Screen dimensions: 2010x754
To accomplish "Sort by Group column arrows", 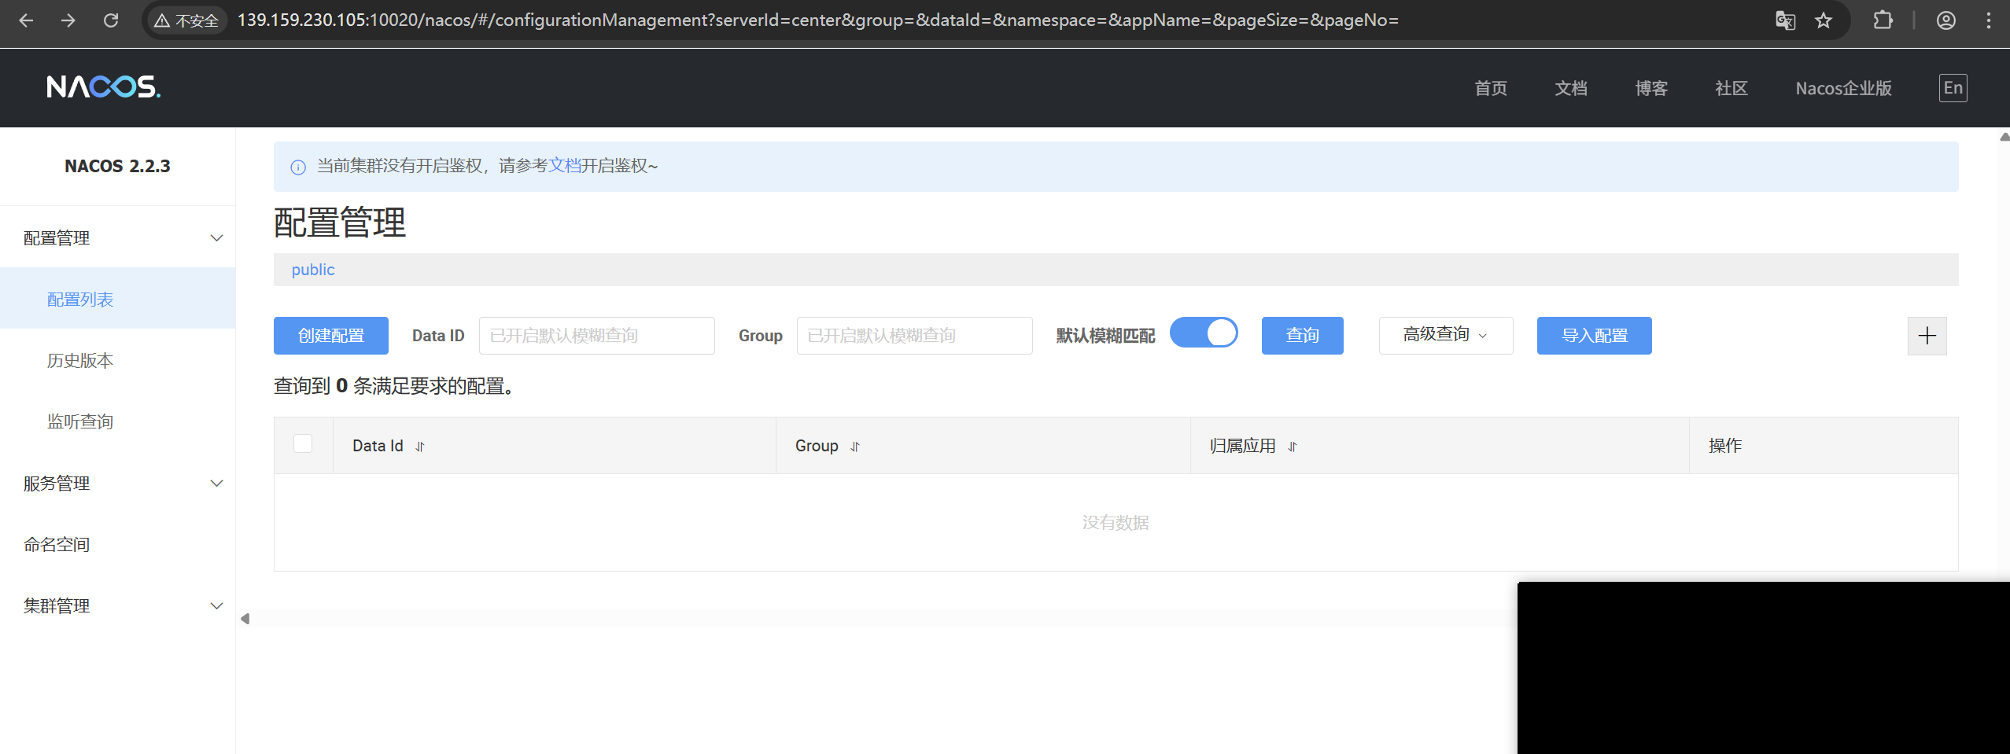I will pyautogui.click(x=855, y=447).
